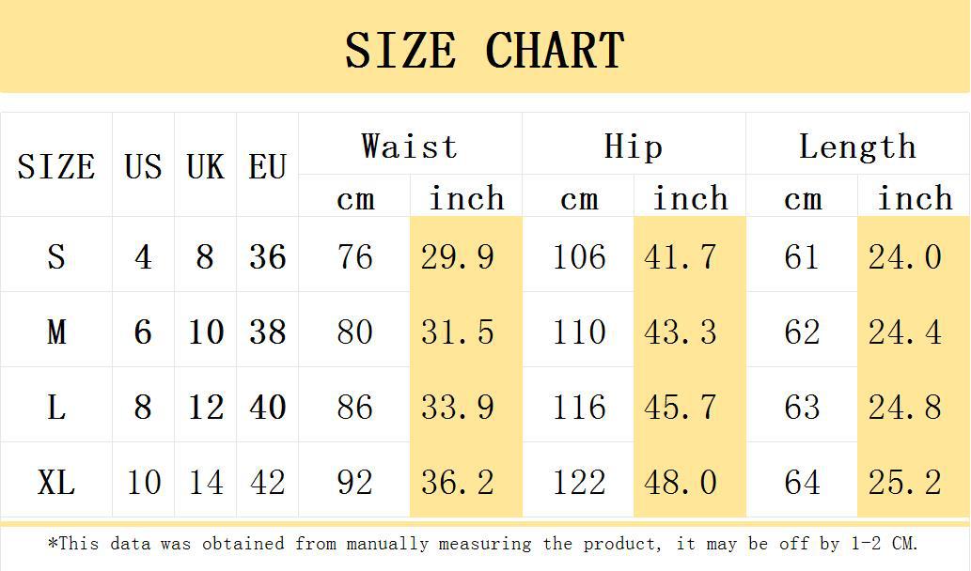Click the S size row label
Screen dimensions: 971x571
click(x=56, y=255)
